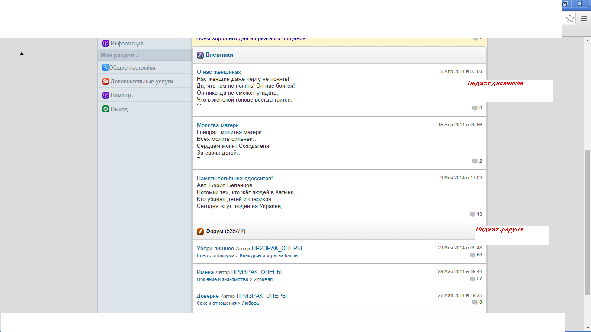Open the Дневники section heading link
The image size is (591, 332).
219,55
